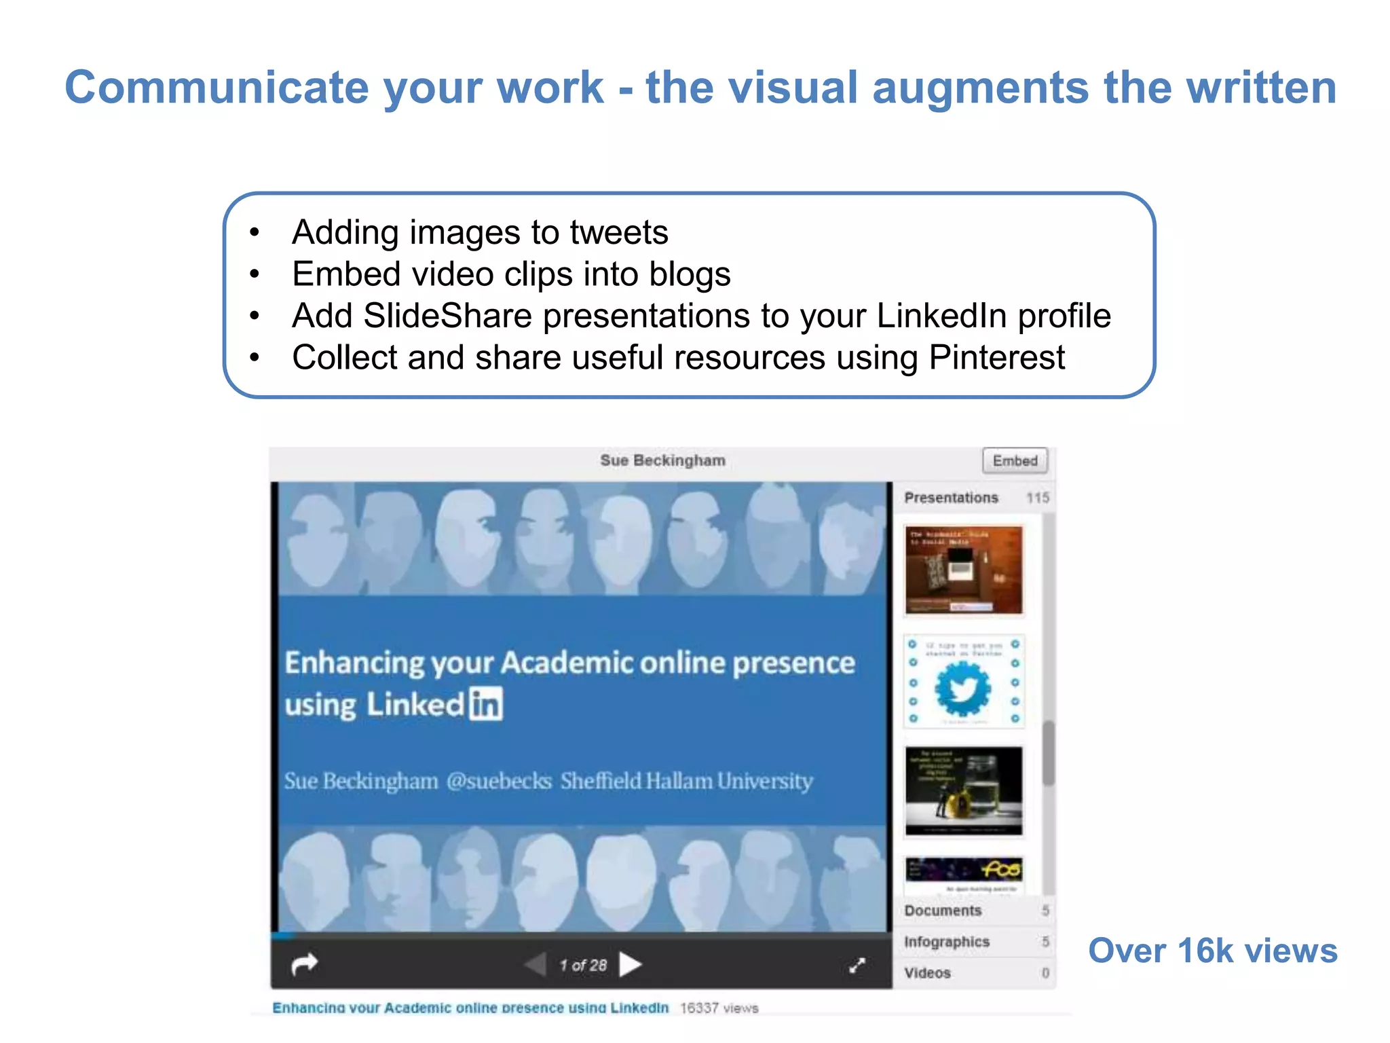Go to previous slide with left arrow
Viewport: 1390px width, 1043px height.
click(x=536, y=964)
